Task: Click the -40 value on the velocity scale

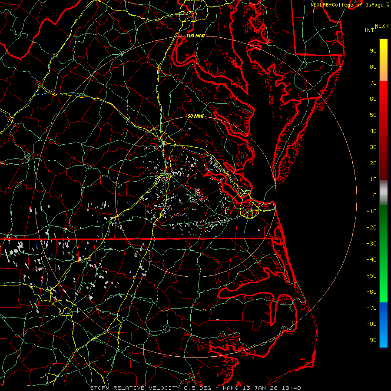Action: 371,260
